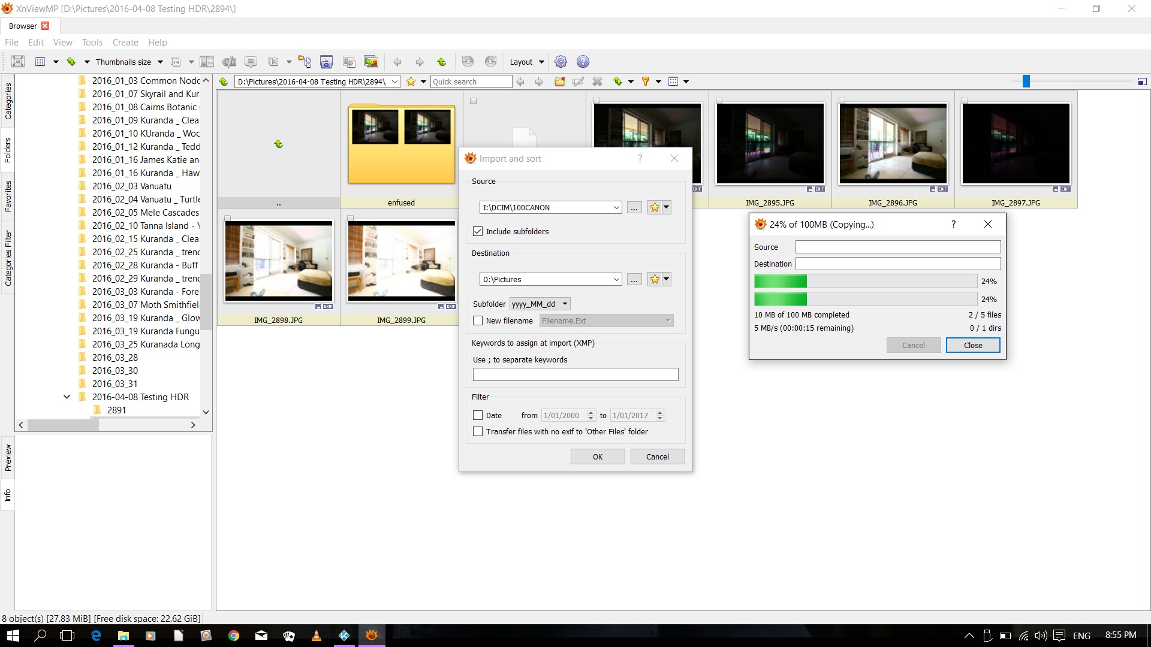Enable the Date filter checkbox
The height and width of the screenshot is (647, 1151).
(x=478, y=415)
